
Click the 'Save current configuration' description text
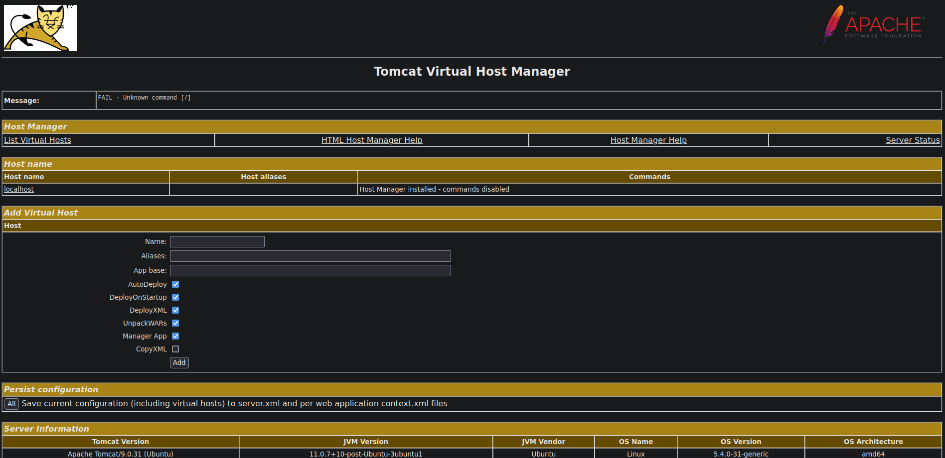coord(234,403)
